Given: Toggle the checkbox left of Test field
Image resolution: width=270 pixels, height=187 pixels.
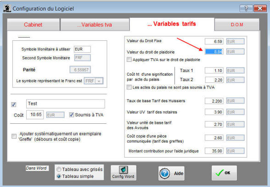Looking at the screenshot, I should tap(14, 104).
